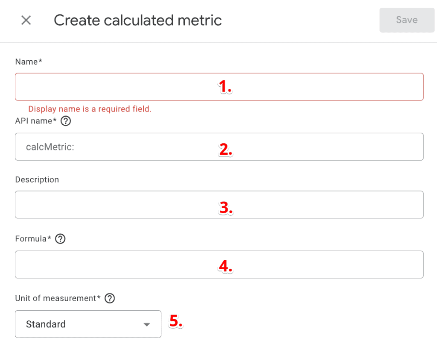437x344 pixels.
Task: Click into the Formula entry field
Action: coord(219,264)
